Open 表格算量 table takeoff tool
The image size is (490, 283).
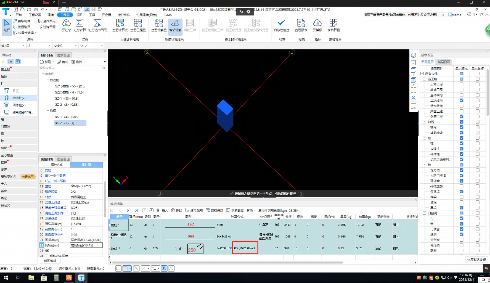click(x=333, y=25)
